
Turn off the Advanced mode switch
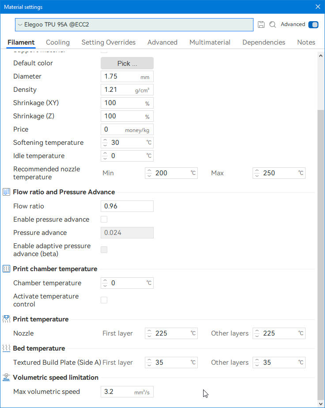313,25
